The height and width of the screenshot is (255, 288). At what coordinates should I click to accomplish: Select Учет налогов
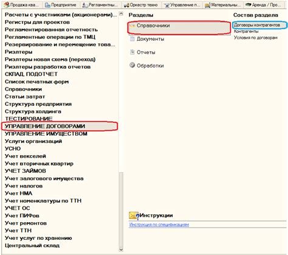[24, 186]
